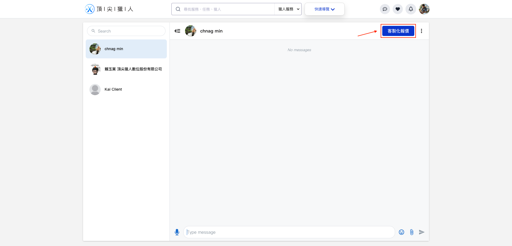The image size is (512, 246).
Task: Open the Kai Client conversation
Action: (126, 90)
